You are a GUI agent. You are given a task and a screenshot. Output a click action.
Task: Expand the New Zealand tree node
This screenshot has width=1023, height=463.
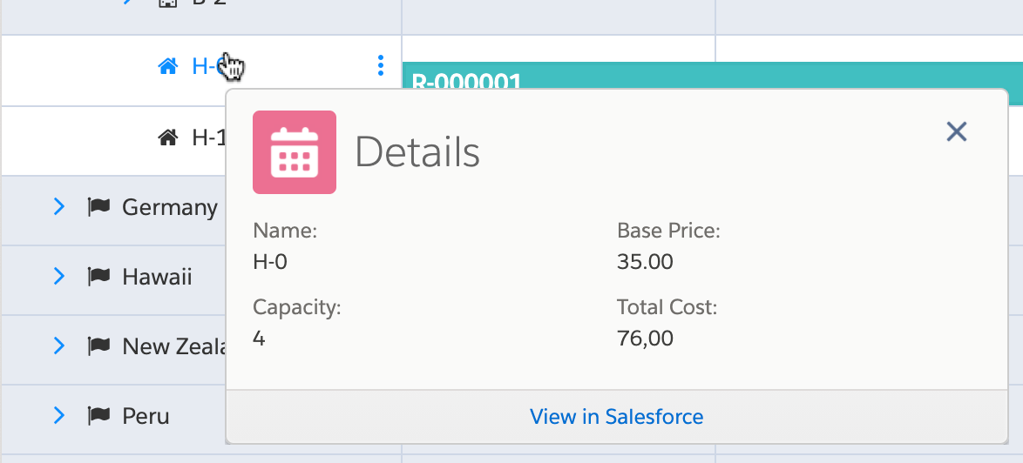point(59,346)
